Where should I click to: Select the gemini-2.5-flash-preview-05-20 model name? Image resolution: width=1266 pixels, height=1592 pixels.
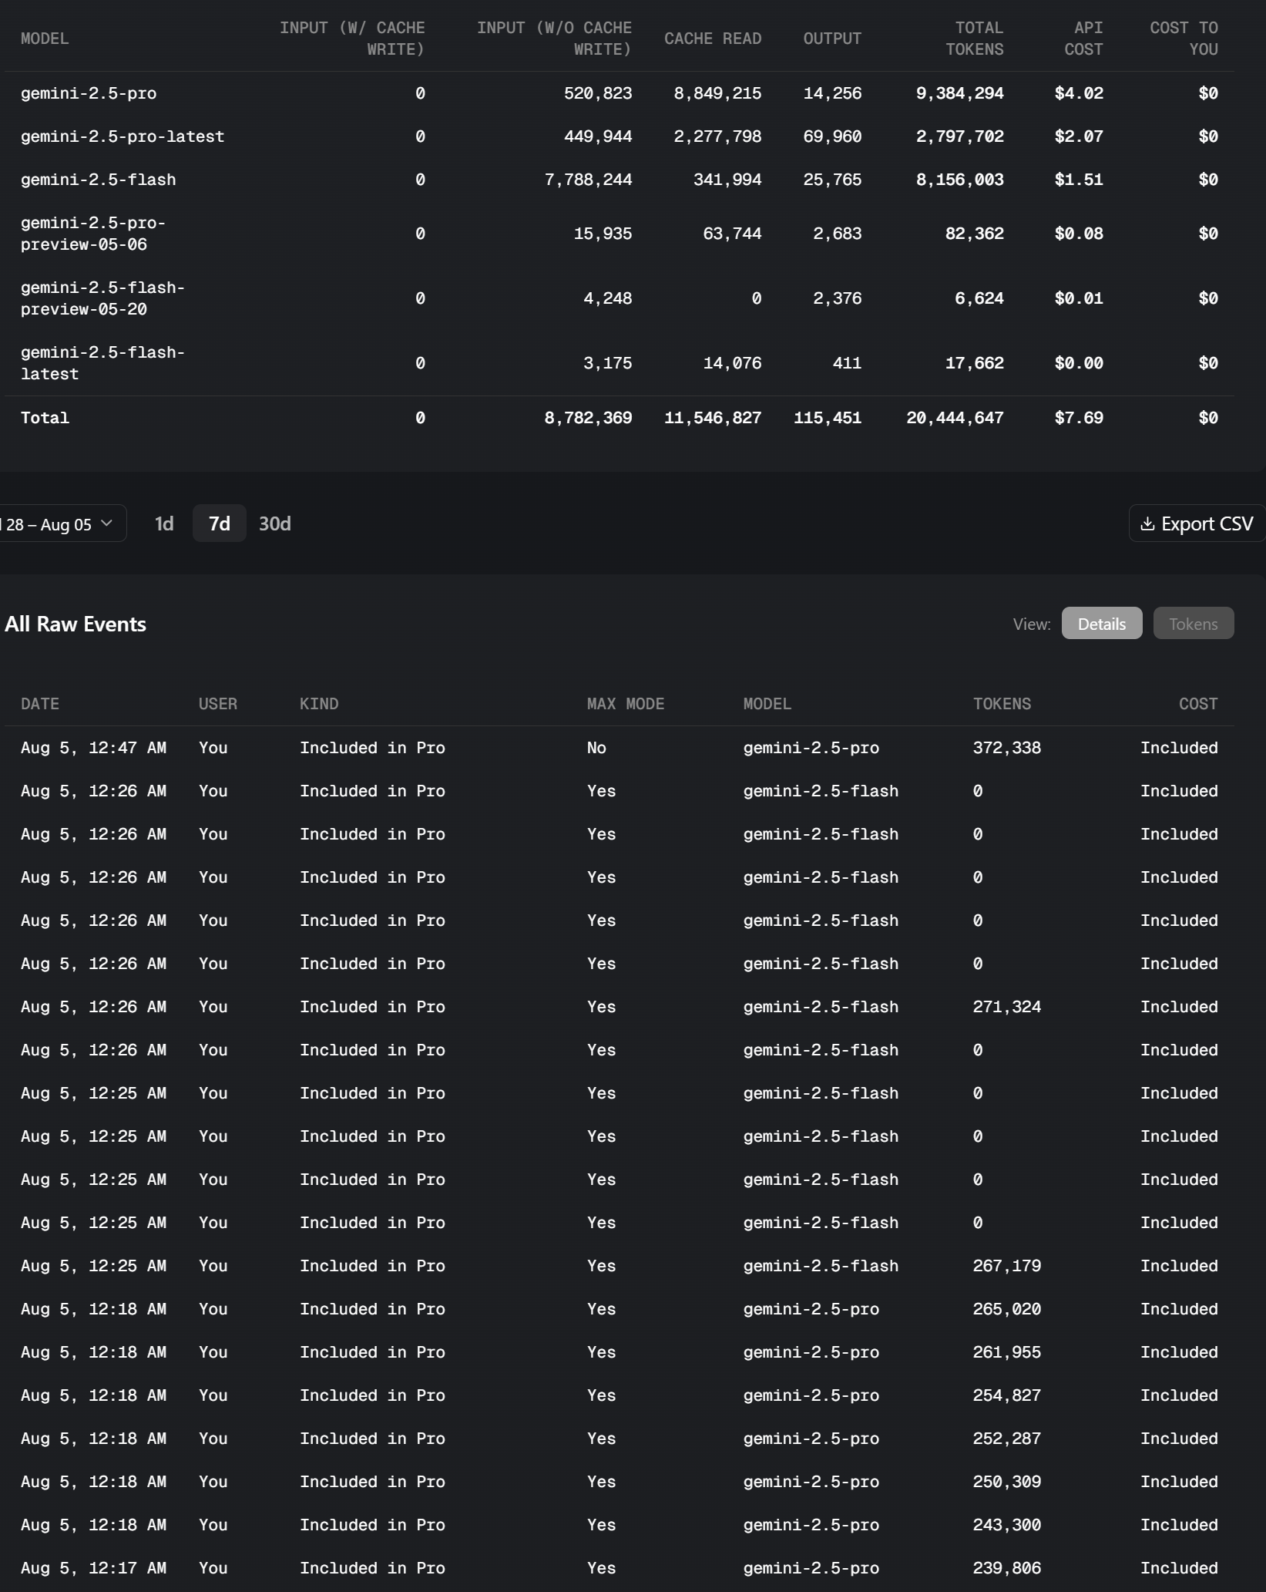(x=102, y=298)
